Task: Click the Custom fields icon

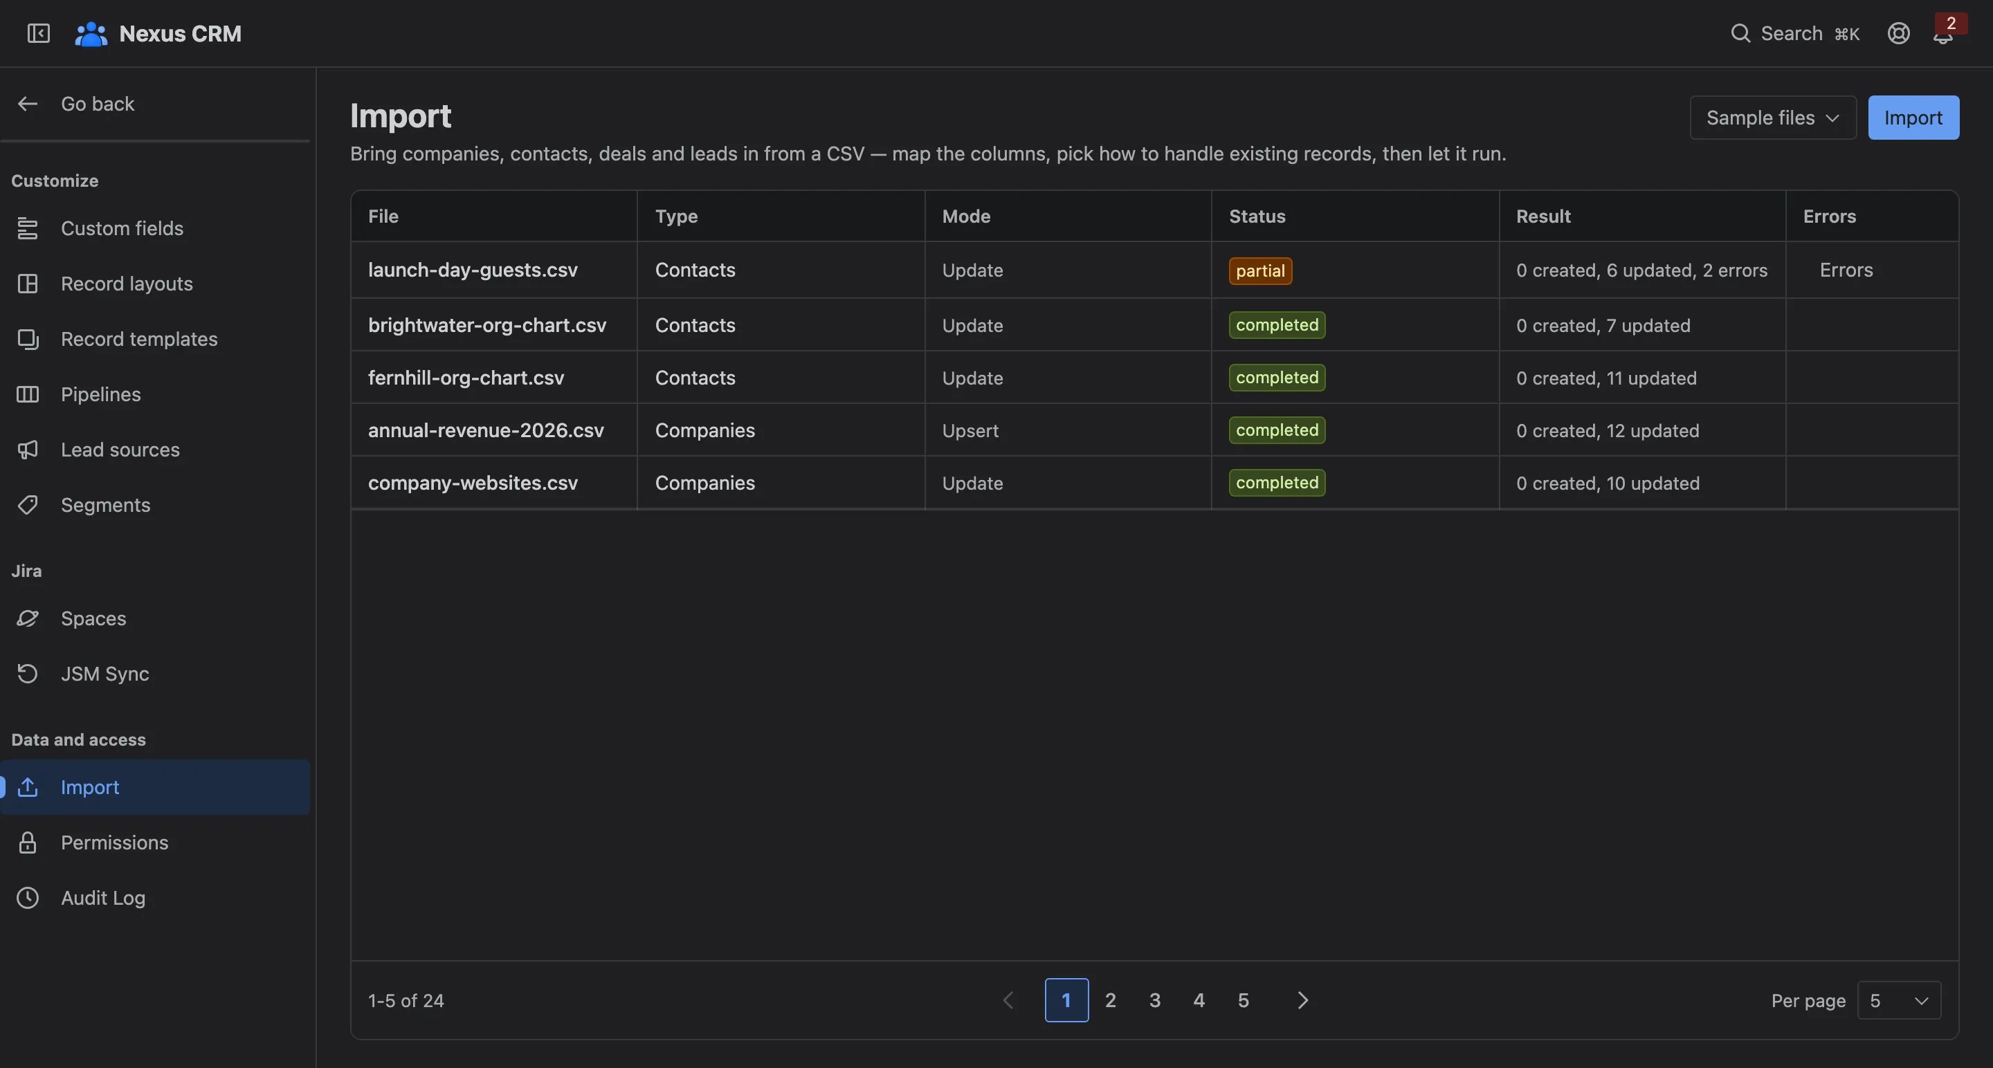Action: [x=28, y=228]
